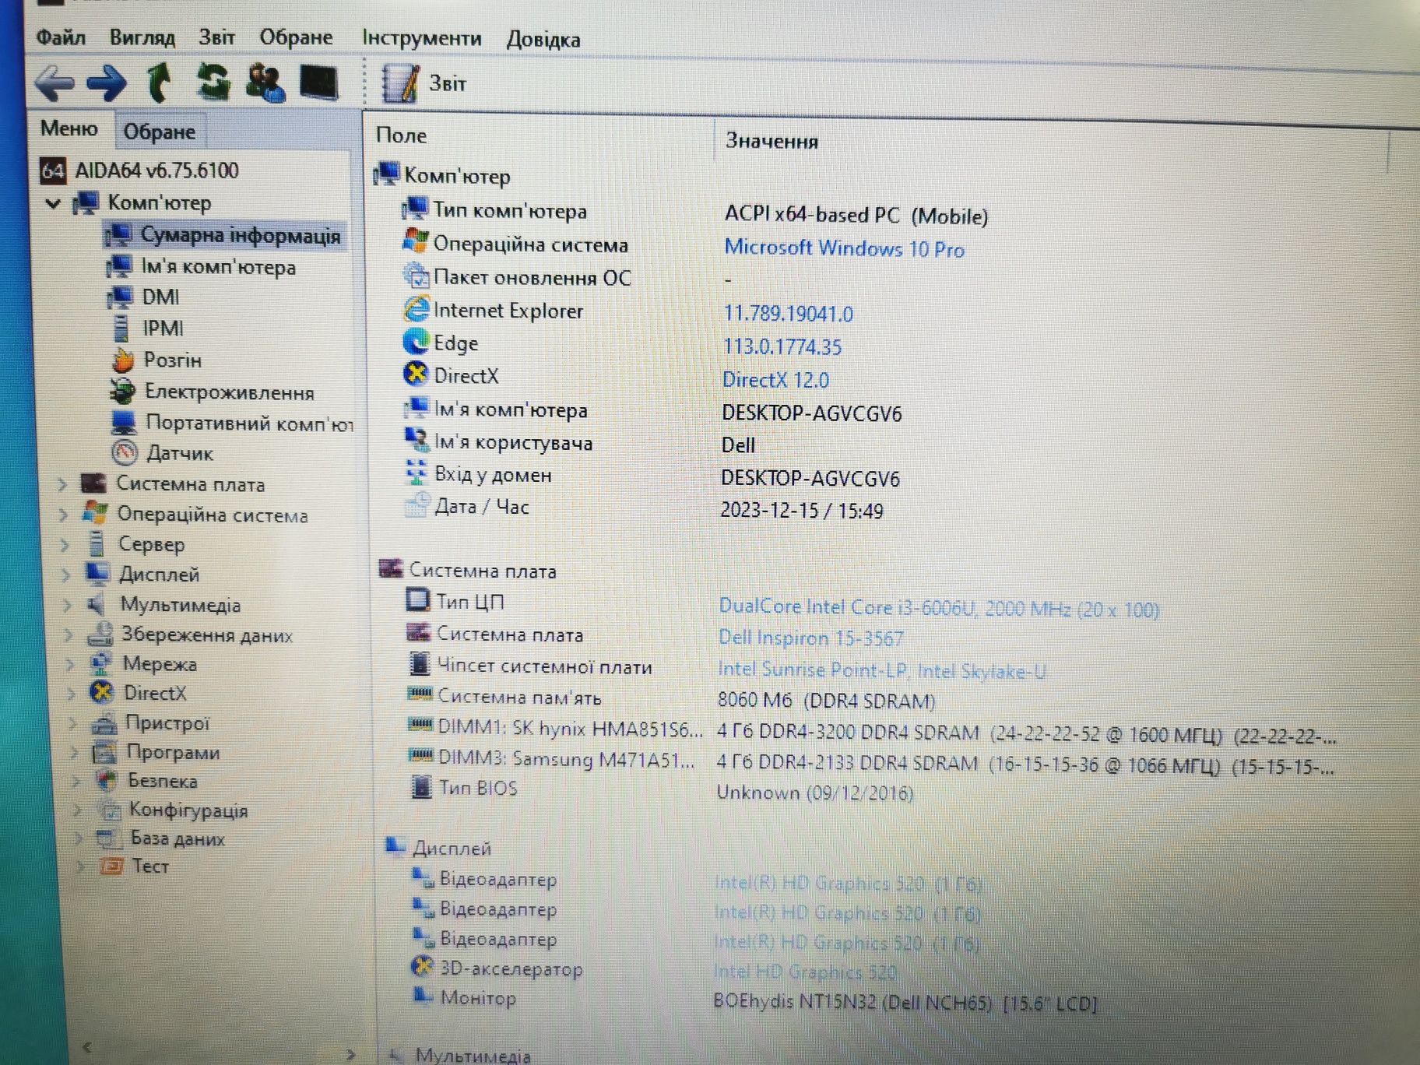Click the Refresh toolbar icon
This screenshot has height=1065, width=1420.
[213, 83]
